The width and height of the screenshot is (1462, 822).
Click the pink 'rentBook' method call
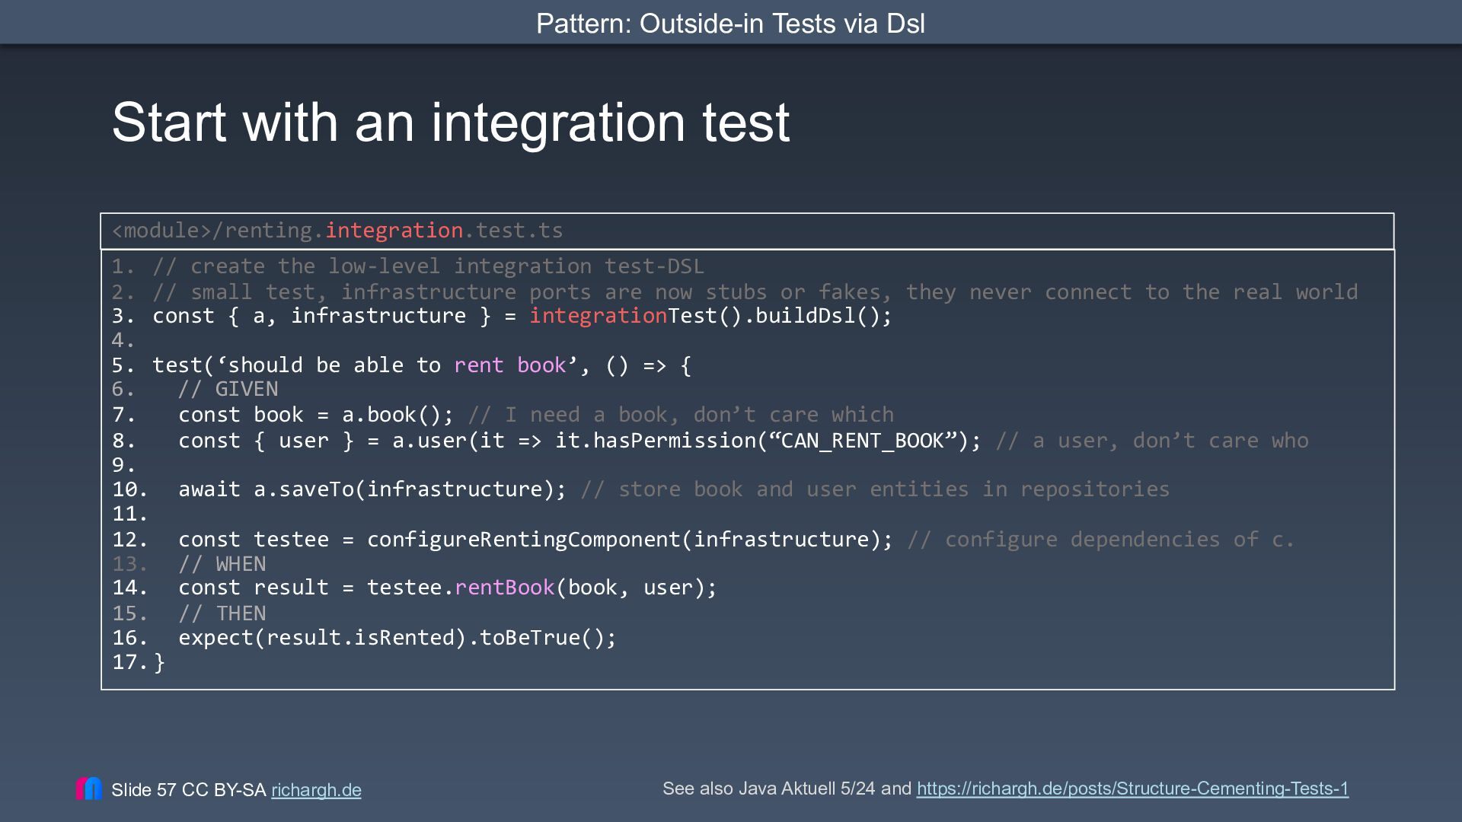(505, 588)
